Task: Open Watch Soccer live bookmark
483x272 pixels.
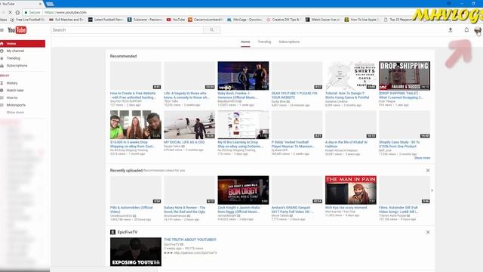Action: pos(322,20)
